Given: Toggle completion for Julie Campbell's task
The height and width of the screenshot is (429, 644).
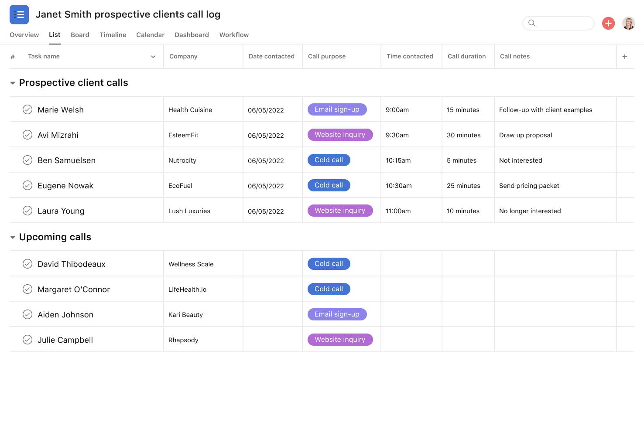Looking at the screenshot, I should pyautogui.click(x=27, y=339).
